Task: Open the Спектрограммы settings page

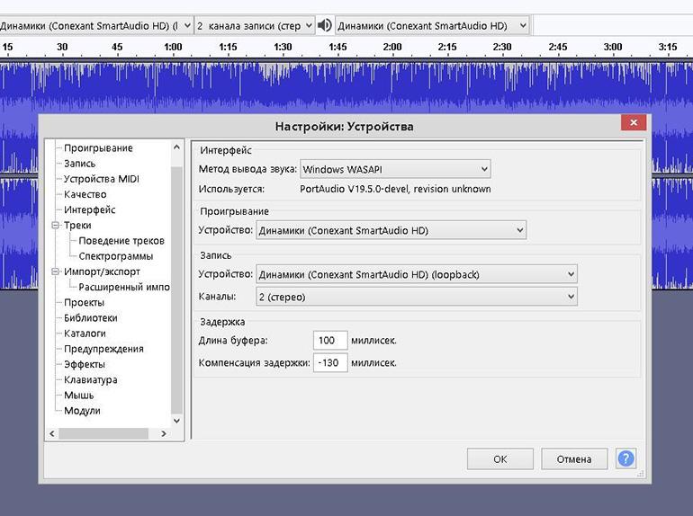Action: click(x=115, y=256)
